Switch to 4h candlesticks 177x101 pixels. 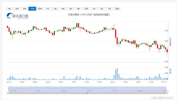(63, 9)
